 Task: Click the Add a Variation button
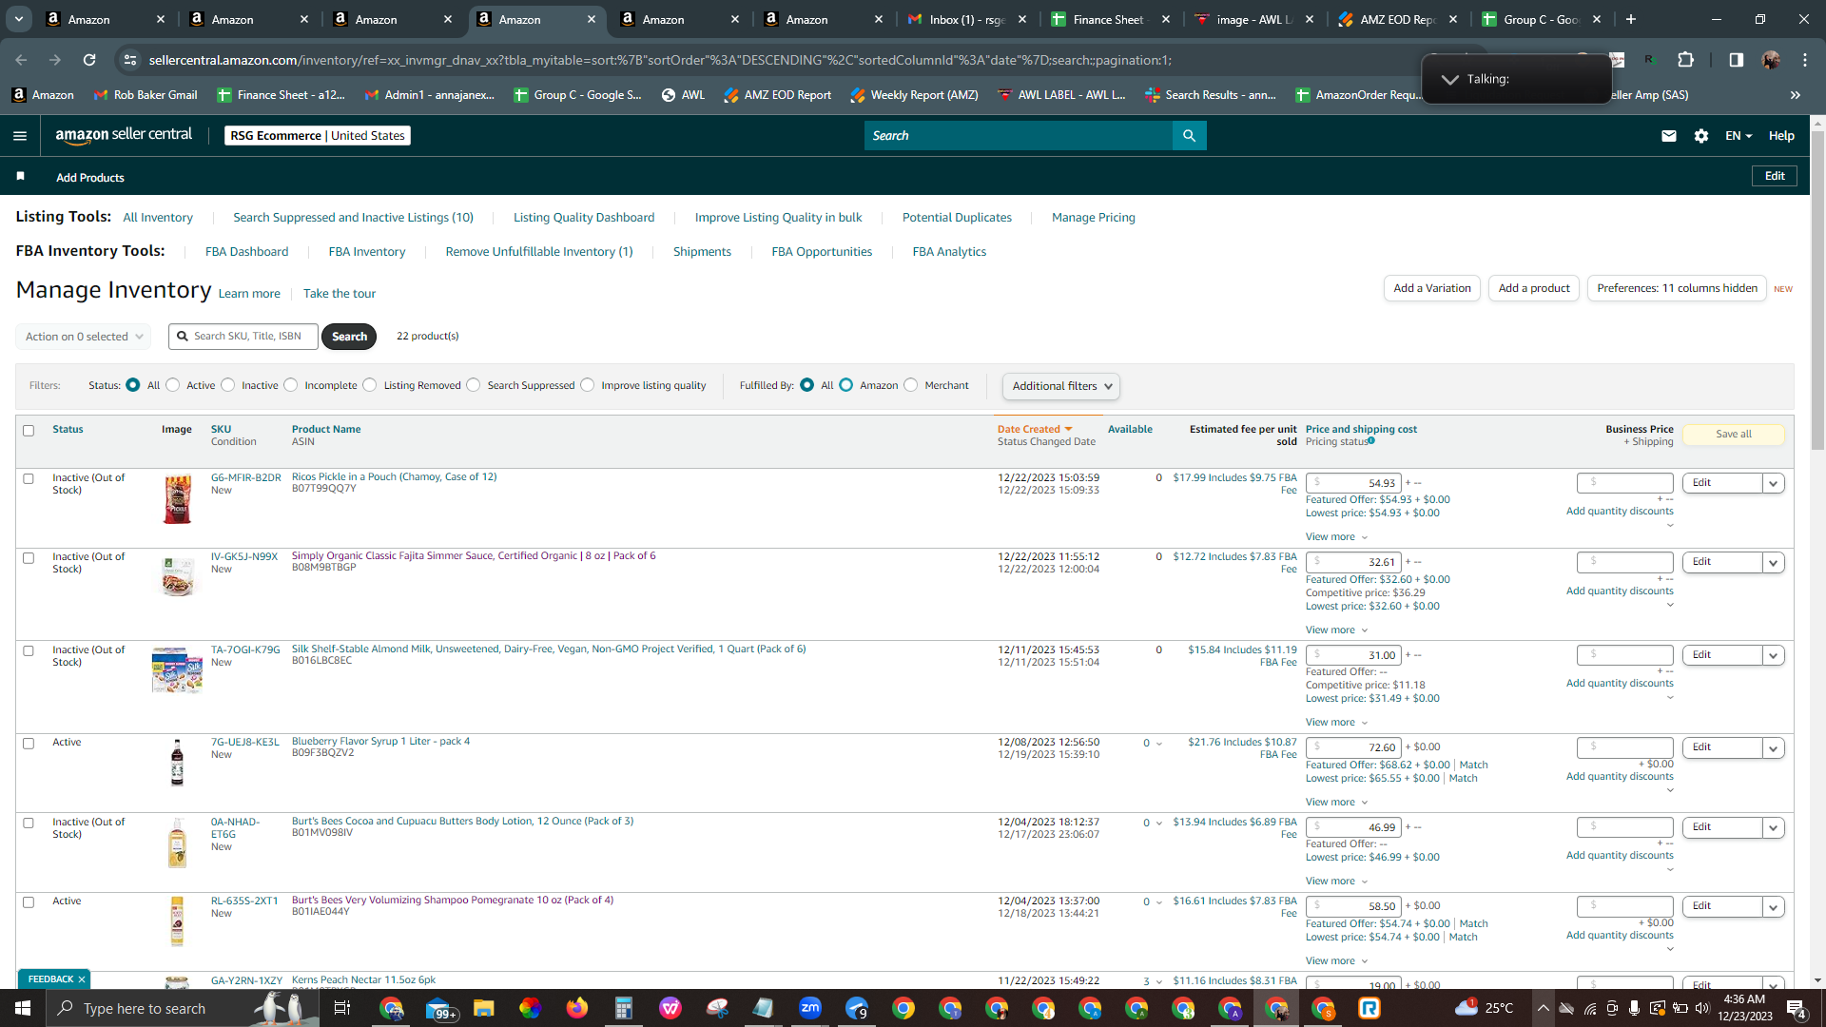pos(1432,288)
